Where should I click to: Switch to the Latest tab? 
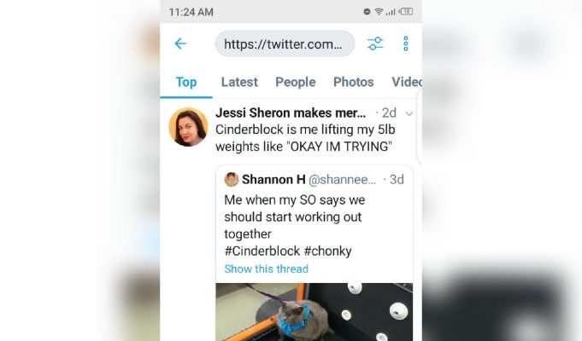click(x=239, y=82)
